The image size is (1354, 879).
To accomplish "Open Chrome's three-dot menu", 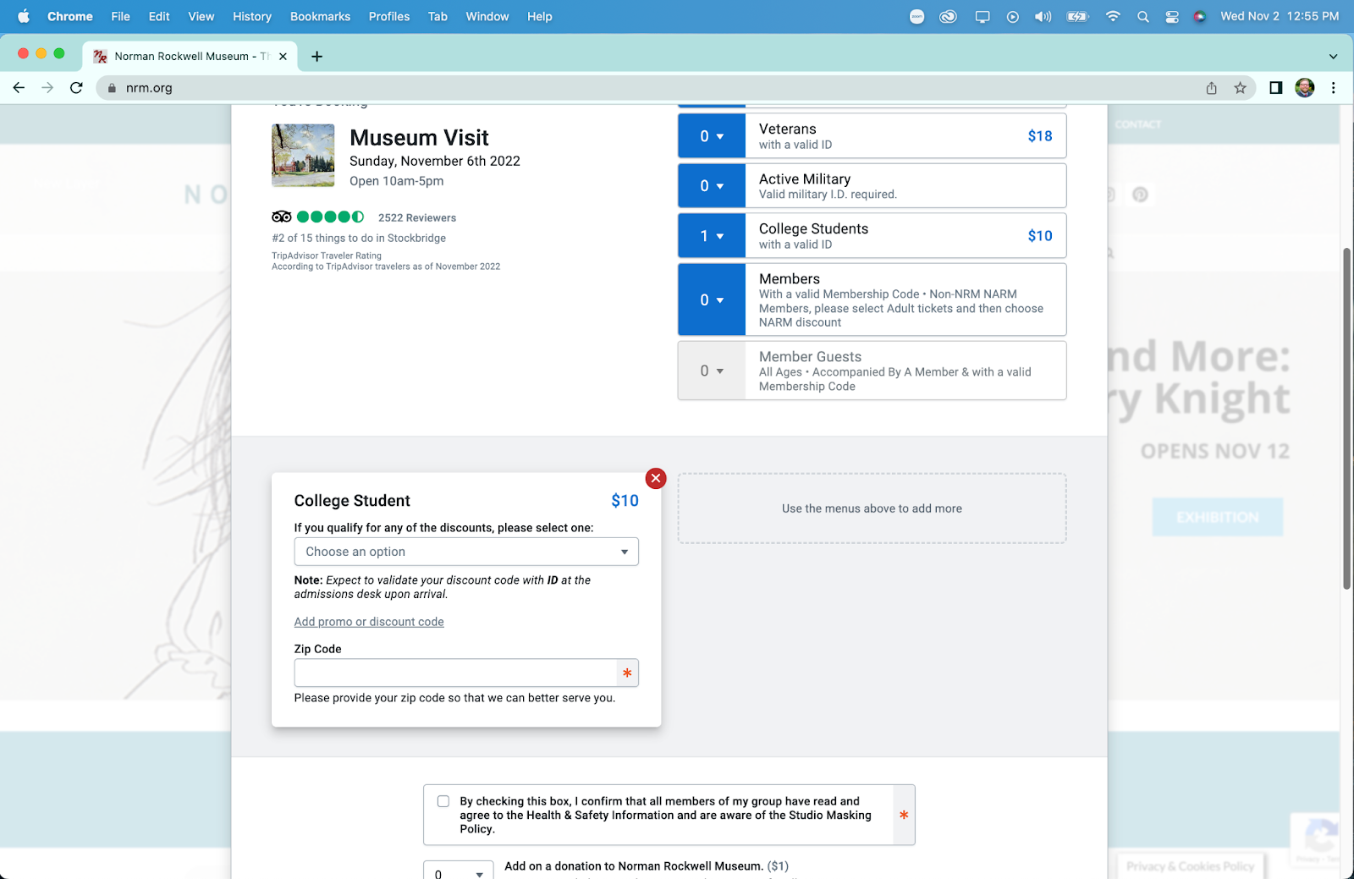I will [x=1334, y=88].
